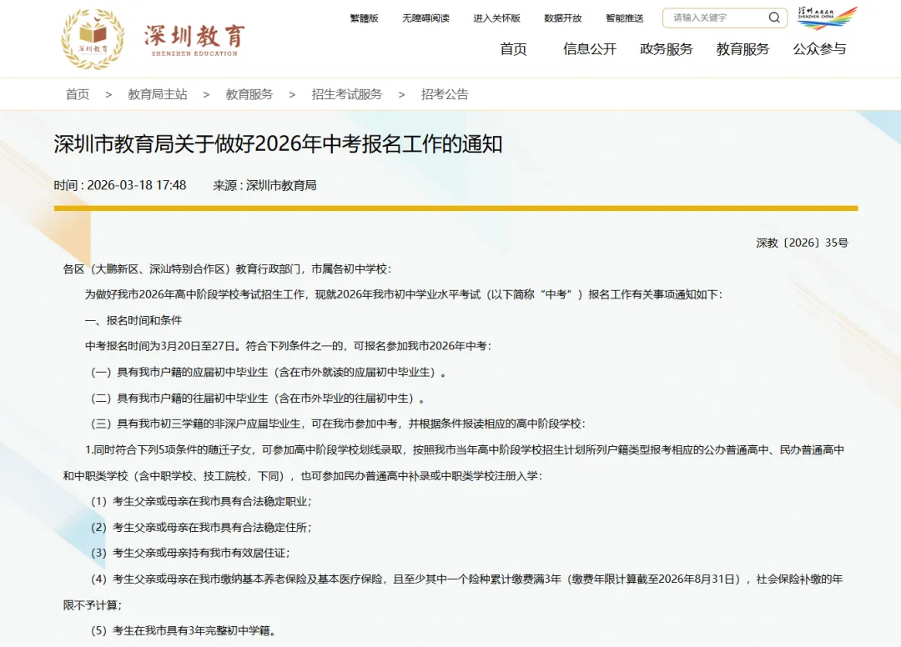The height and width of the screenshot is (647, 901).
Task: Click the salutation line 各区（大鹏新区…
Action: (227, 268)
